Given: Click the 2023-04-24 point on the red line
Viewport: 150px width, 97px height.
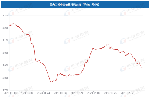Looking at the screenshot, I should pyautogui.click(x=44, y=64).
